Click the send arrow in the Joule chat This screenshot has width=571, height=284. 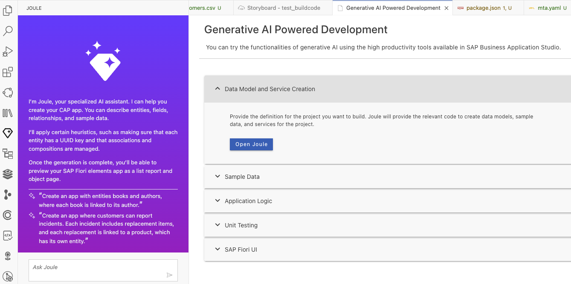pos(170,275)
